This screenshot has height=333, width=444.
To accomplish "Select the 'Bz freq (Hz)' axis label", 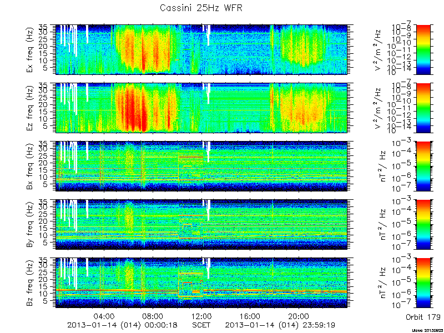I will tap(31, 283).
